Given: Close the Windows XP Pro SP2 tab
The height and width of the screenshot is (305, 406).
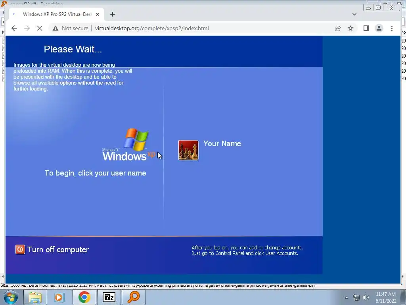Looking at the screenshot, I should click(x=98, y=14).
